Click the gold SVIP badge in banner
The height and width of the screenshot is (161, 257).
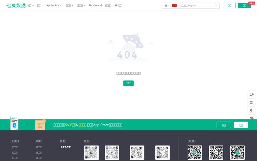pos(40,125)
